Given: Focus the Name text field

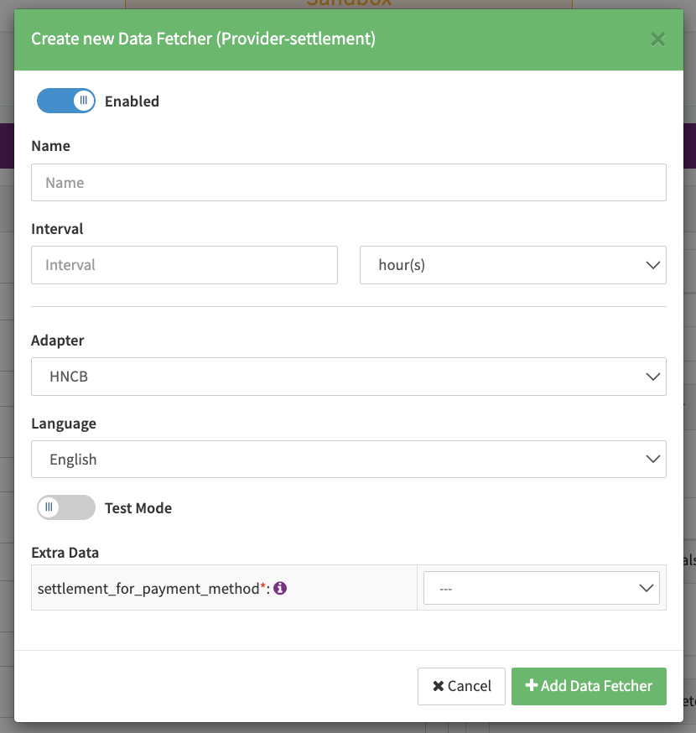Looking at the screenshot, I should tap(348, 183).
